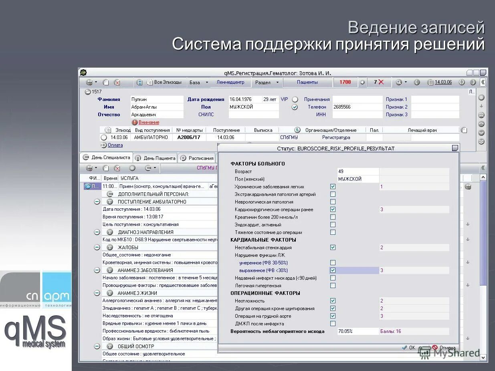The height and width of the screenshot is (371, 495).
Task: Open the Оплата payment section icon
Action: [103, 145]
